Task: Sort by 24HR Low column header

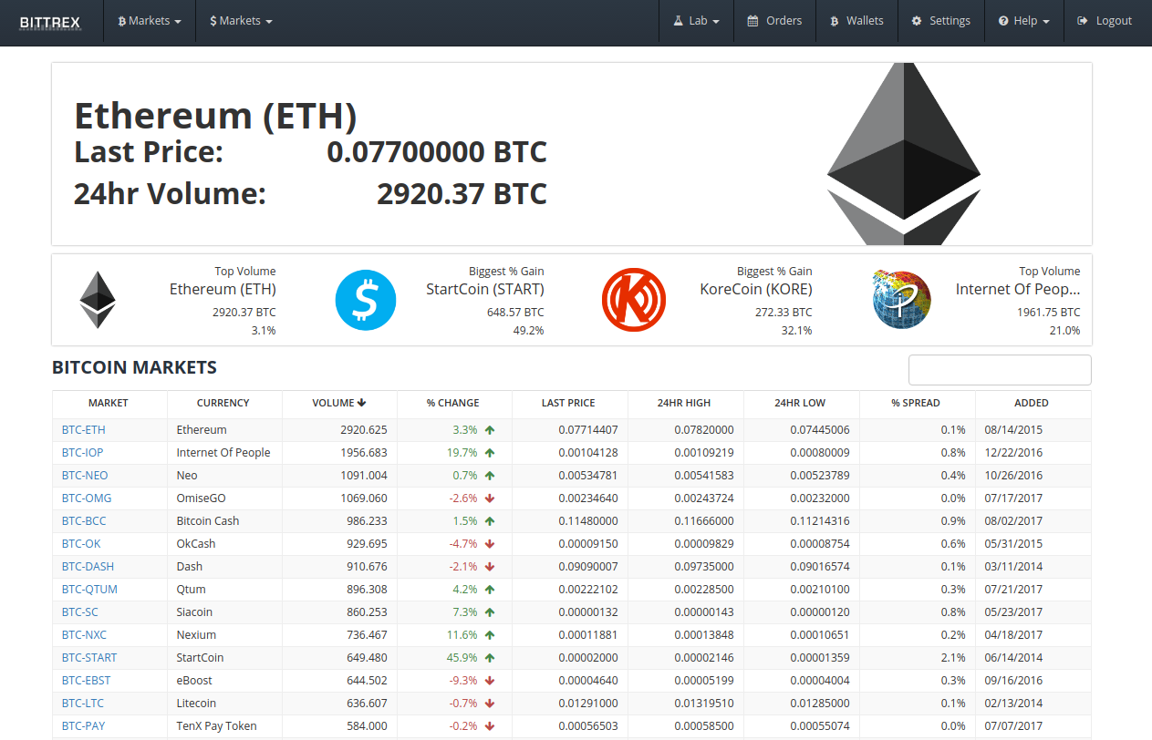Action: point(800,403)
